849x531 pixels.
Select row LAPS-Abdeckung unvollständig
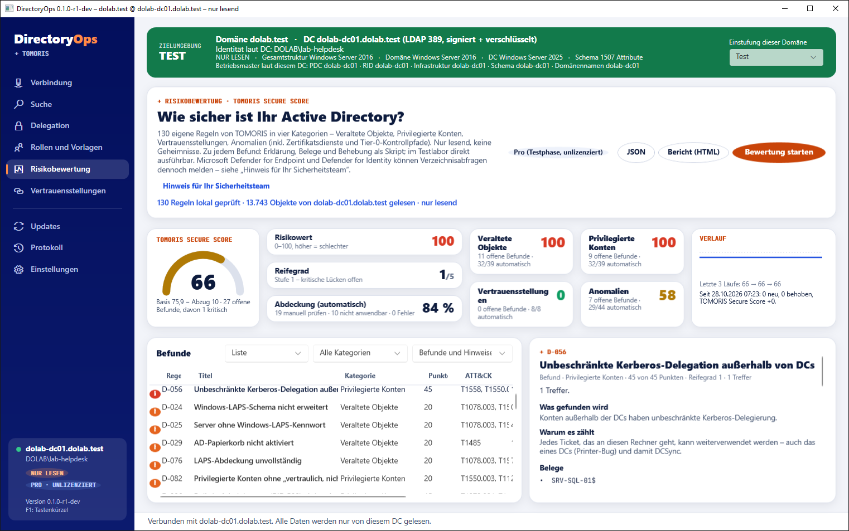332,461
